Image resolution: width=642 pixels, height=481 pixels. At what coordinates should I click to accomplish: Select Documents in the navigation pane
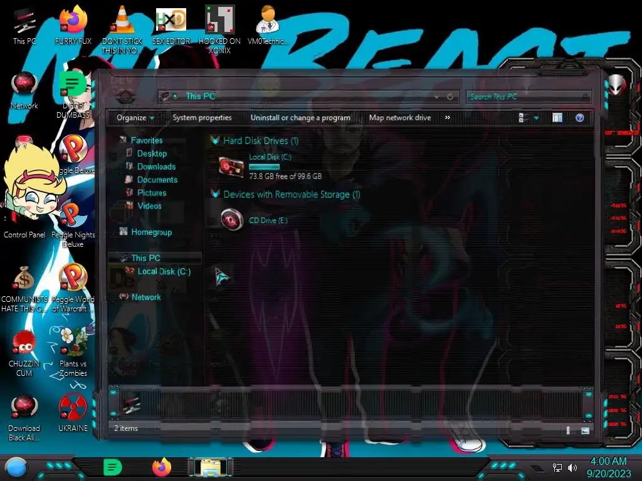pyautogui.click(x=157, y=180)
